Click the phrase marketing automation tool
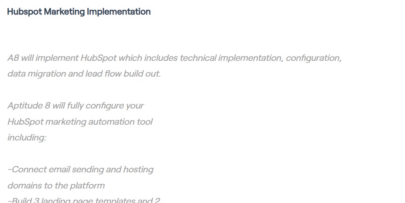 [99, 122]
